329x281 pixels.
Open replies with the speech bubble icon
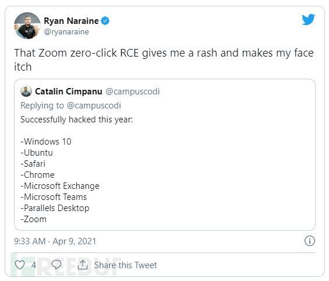[x=56, y=265]
